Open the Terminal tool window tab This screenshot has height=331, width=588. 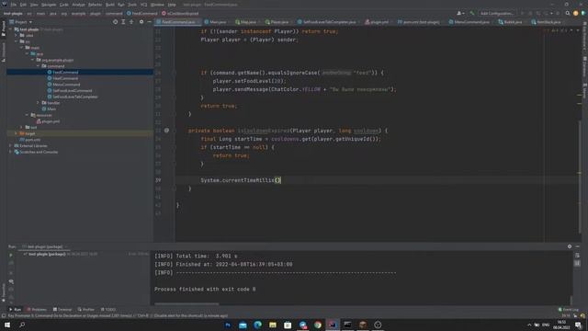(62, 310)
